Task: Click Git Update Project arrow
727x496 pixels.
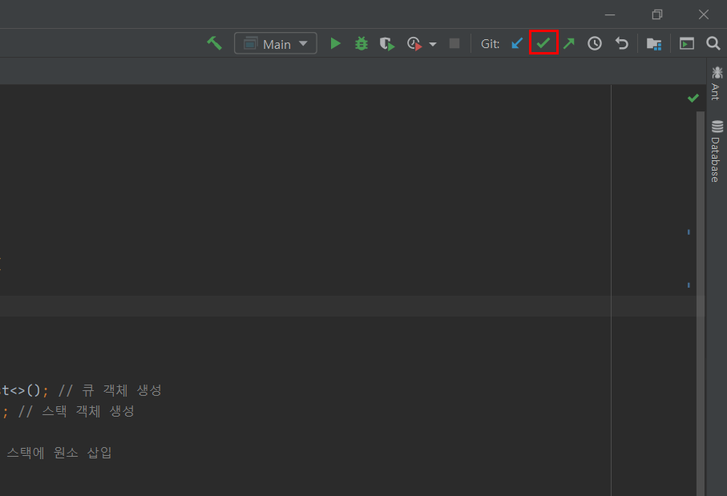Action: click(517, 43)
